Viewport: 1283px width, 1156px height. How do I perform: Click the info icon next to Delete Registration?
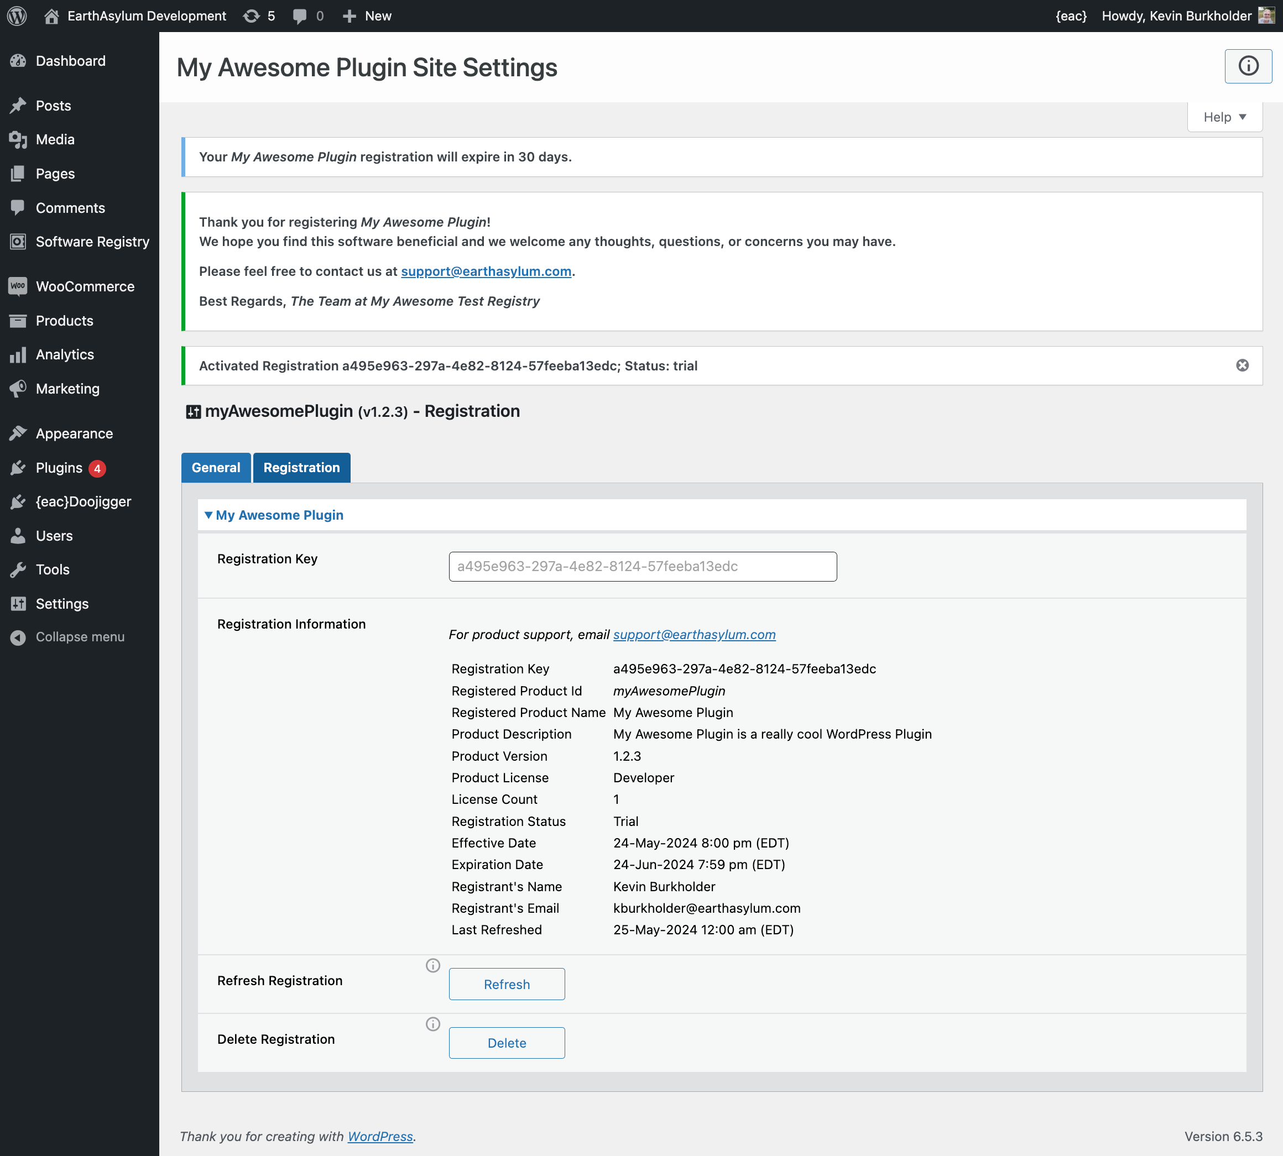point(433,1024)
